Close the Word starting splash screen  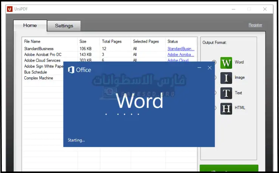(x=209, y=68)
